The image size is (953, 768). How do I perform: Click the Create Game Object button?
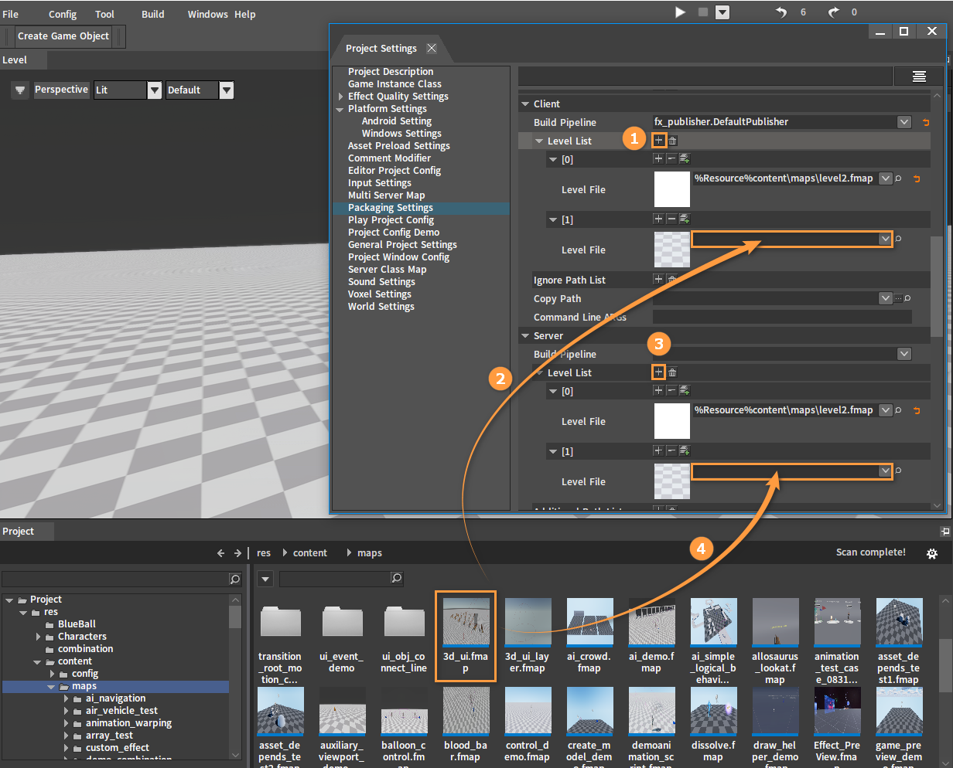coord(63,36)
